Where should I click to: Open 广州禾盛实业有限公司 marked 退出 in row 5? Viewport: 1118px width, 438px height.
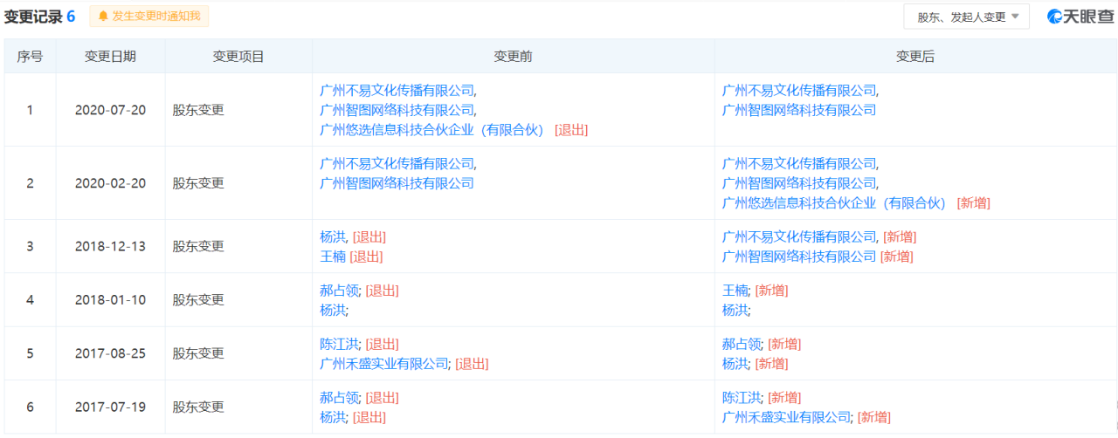pos(383,364)
